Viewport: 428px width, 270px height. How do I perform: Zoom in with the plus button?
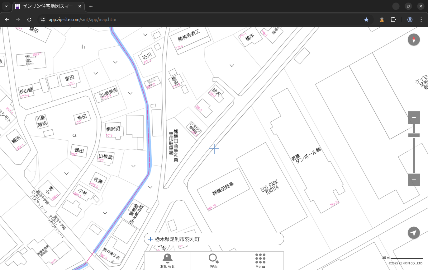click(414, 118)
